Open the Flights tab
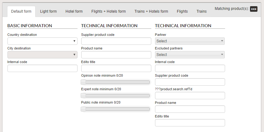 click(x=182, y=11)
